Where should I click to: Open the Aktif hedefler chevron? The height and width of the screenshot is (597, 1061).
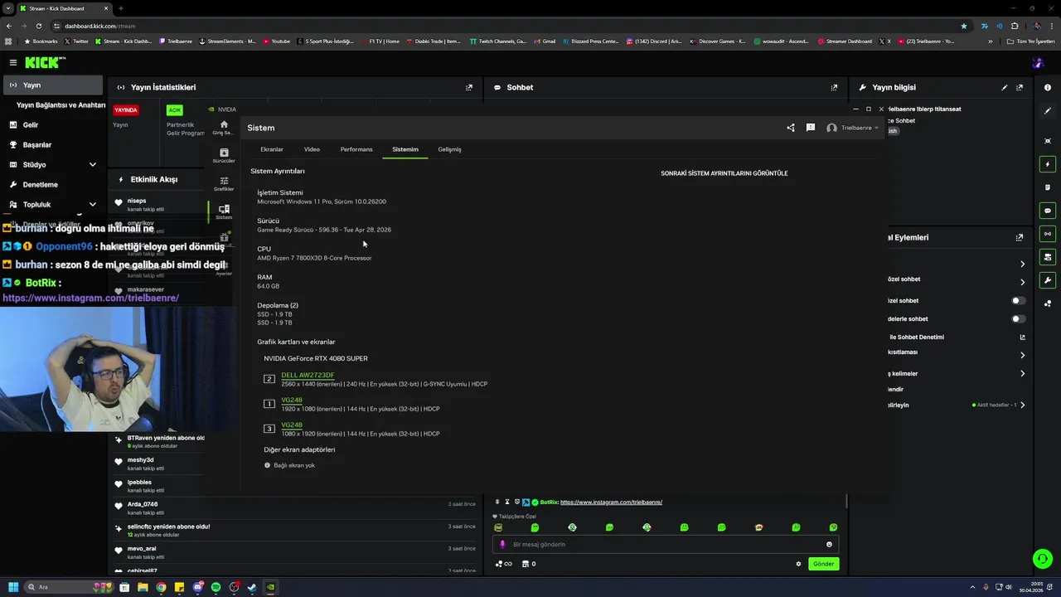[x=1022, y=405]
